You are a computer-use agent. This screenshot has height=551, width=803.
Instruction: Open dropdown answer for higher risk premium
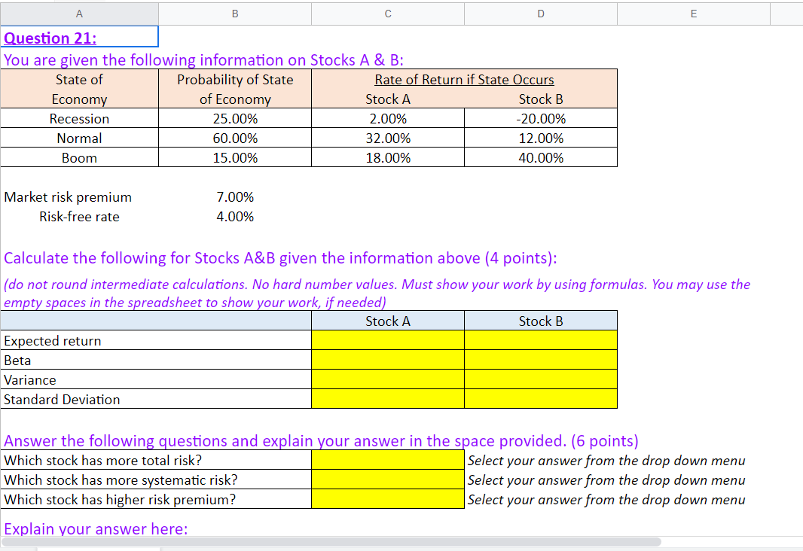point(388,499)
